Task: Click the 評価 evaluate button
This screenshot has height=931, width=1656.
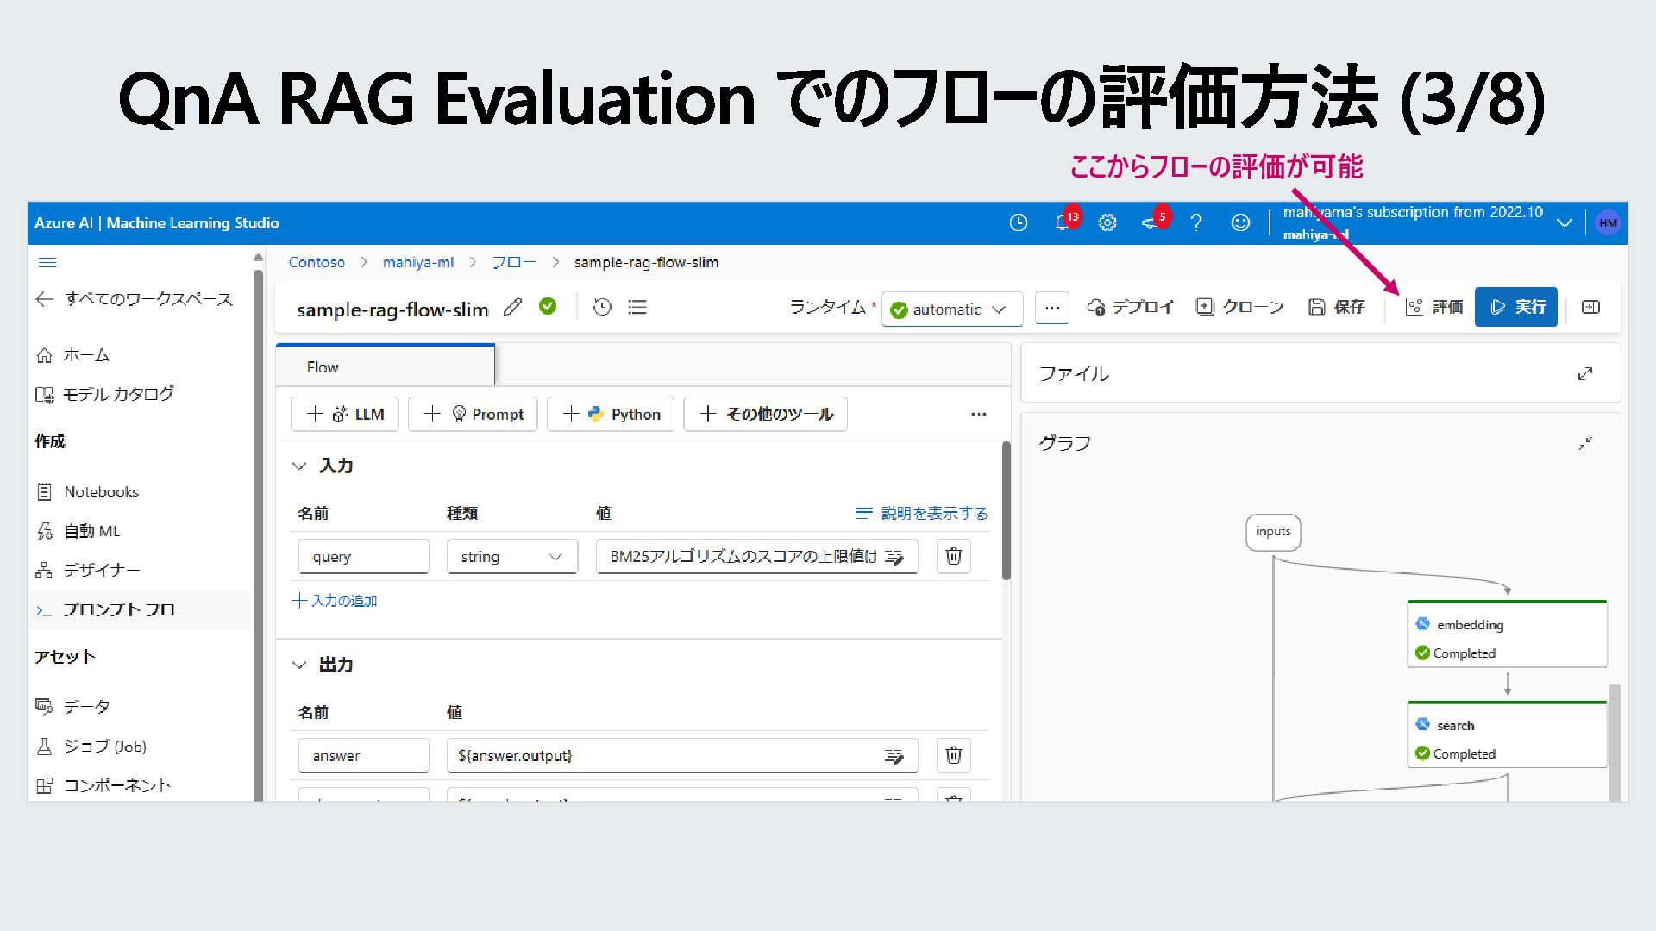Action: tap(1434, 307)
